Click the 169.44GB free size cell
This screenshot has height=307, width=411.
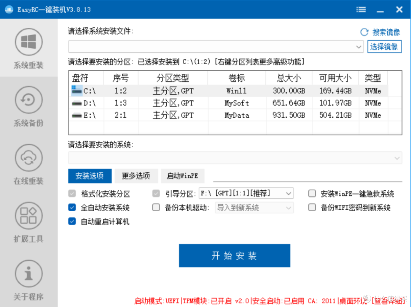(x=335, y=91)
